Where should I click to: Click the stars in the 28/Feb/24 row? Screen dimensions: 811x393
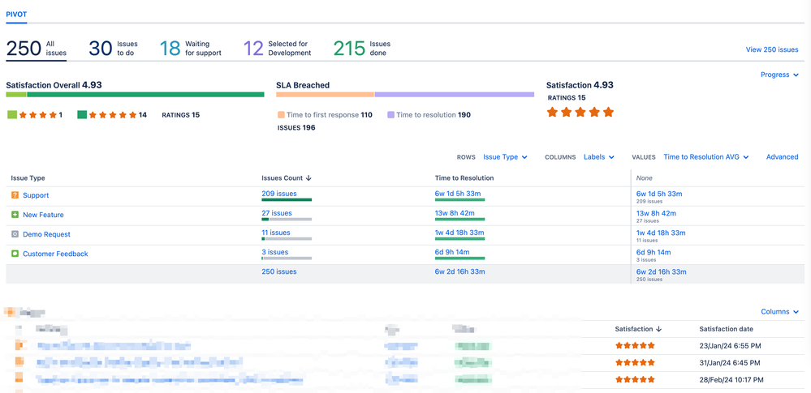[635, 379]
